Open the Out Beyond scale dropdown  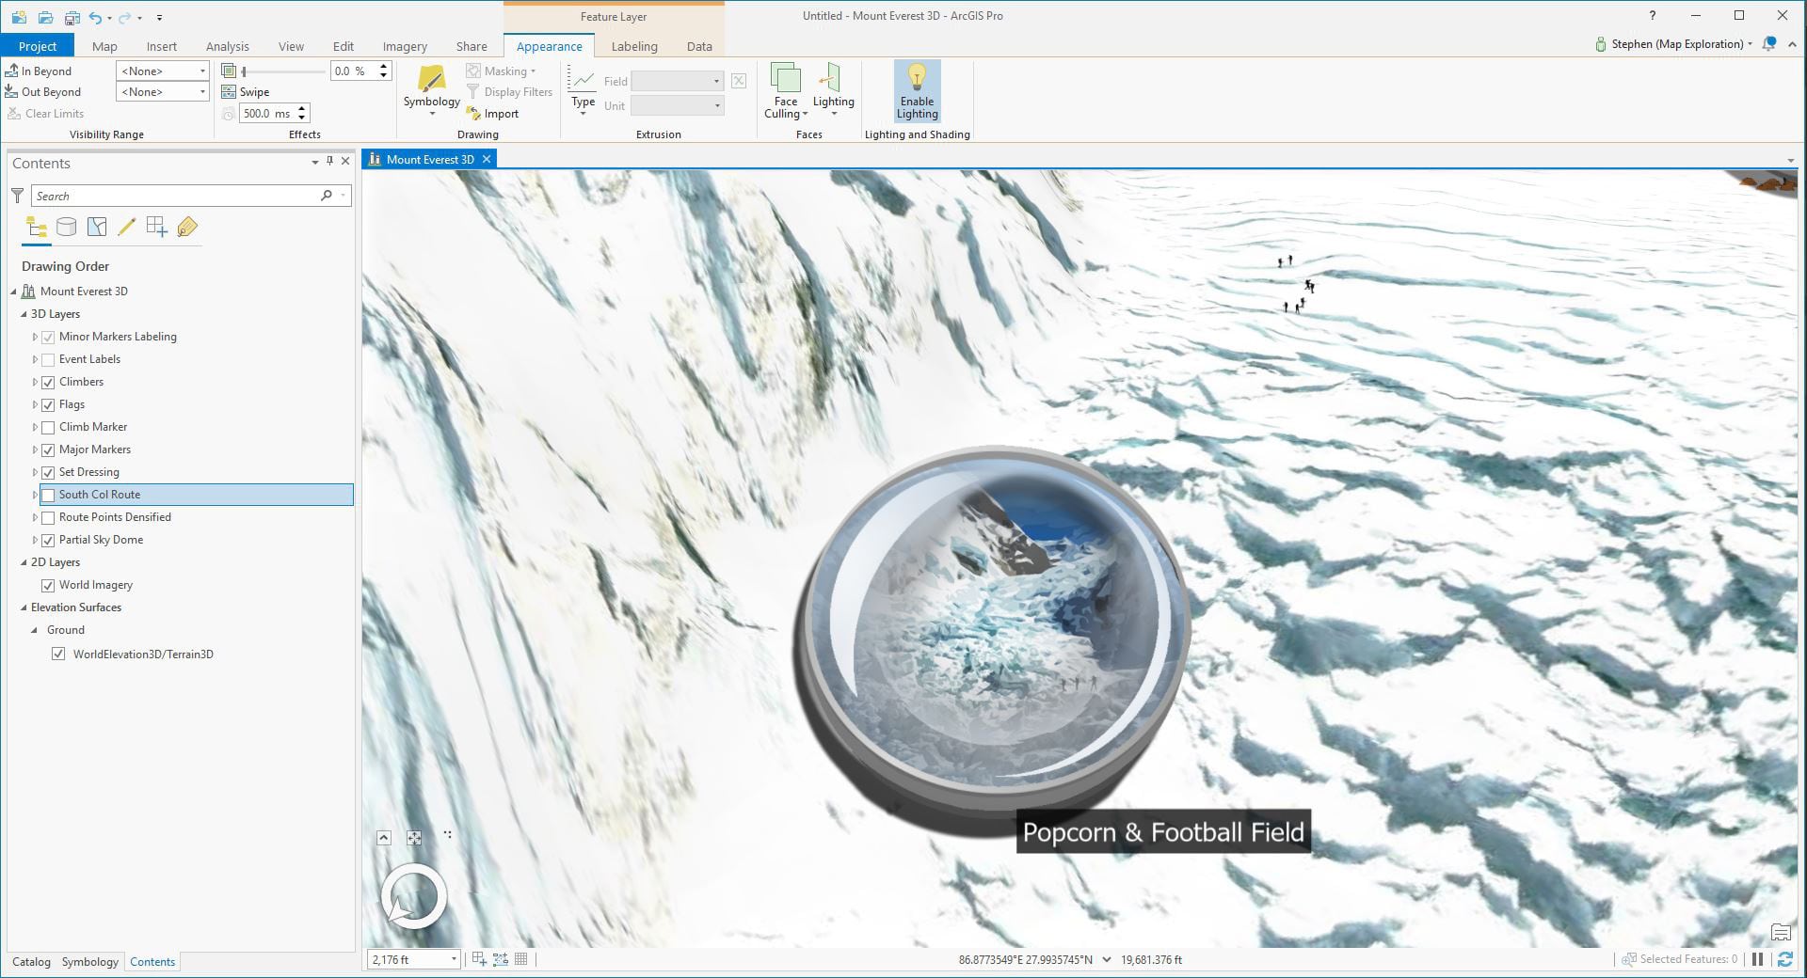162,91
